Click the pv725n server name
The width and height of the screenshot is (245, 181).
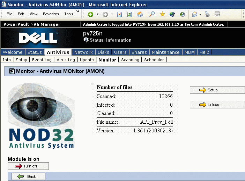point(93,34)
